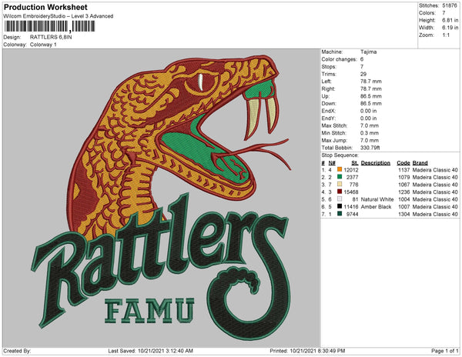Click the dark red swatch for thread 1236
Image resolution: width=462 pixels, height=357 pixels.
point(340,192)
